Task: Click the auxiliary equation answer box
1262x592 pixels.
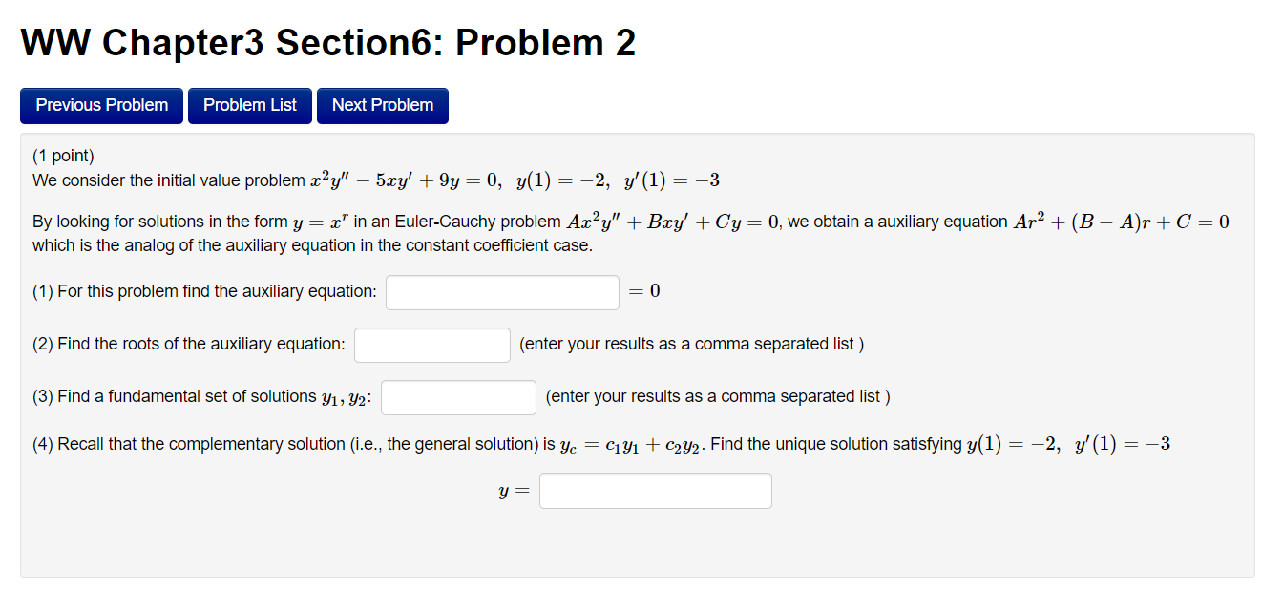Action: pos(501,292)
